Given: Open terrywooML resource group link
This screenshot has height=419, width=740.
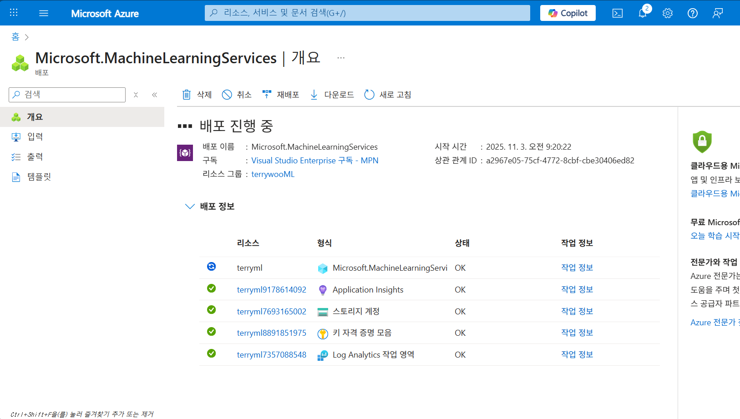Looking at the screenshot, I should (x=273, y=174).
